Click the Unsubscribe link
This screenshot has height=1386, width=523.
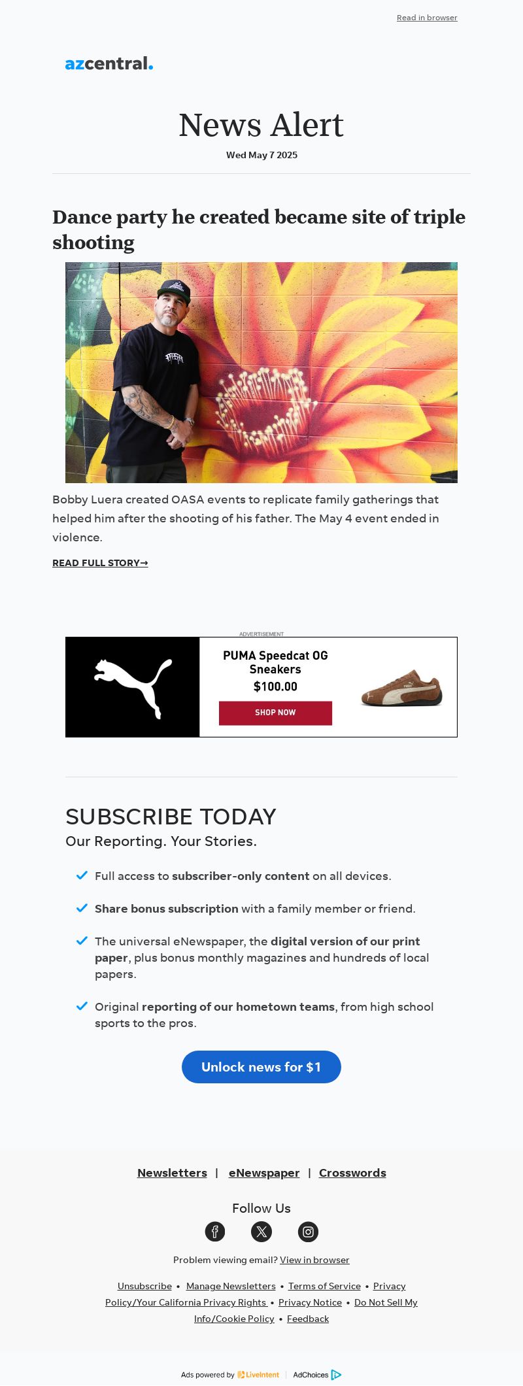144,1286
